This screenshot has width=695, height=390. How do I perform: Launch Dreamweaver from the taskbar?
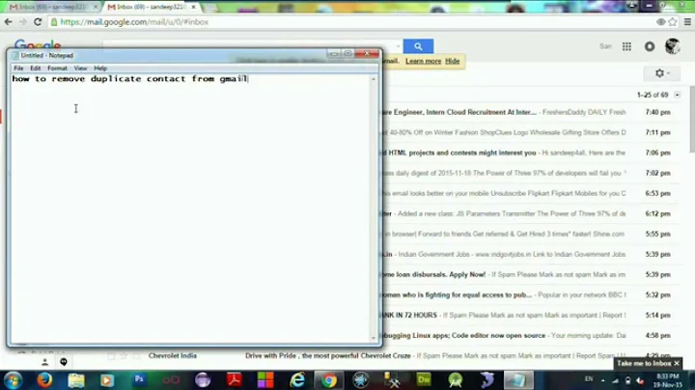coord(424,380)
